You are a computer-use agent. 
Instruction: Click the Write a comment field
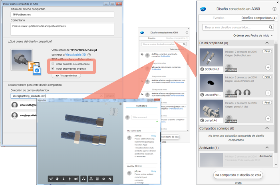coord(145,117)
